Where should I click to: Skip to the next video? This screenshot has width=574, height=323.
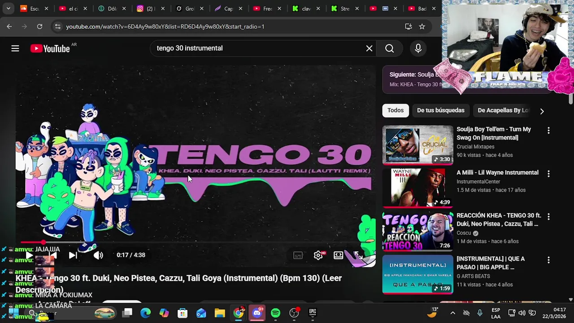(x=73, y=255)
